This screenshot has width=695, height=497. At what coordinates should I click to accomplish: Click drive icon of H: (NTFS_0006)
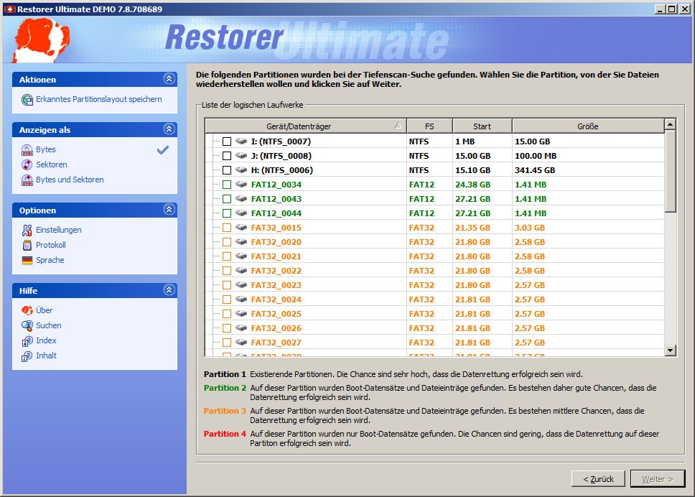point(241,170)
